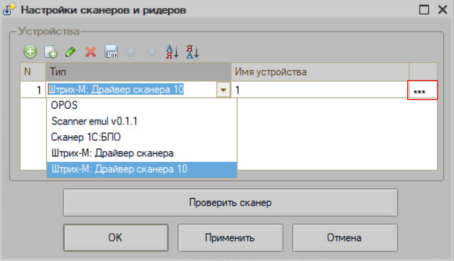This screenshot has height=261, width=454.
Task: Click the Copy device row icon
Action: click(50, 52)
